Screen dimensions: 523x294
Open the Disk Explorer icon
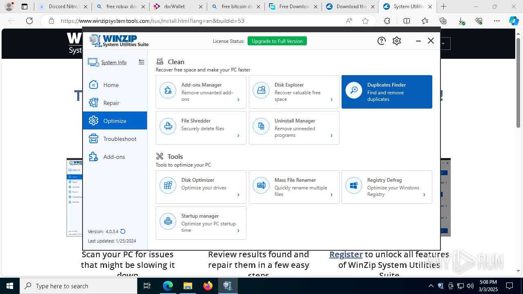[261, 90]
